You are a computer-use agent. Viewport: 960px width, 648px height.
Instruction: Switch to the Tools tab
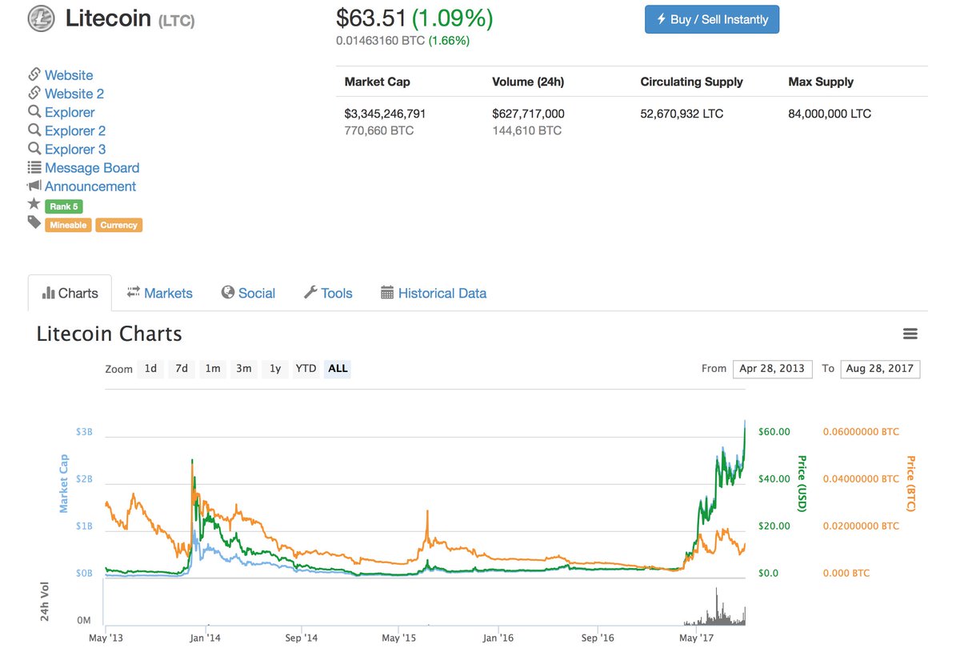(x=328, y=294)
